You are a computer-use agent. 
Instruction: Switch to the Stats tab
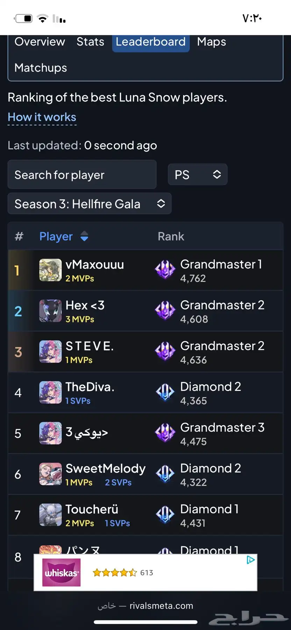(90, 42)
